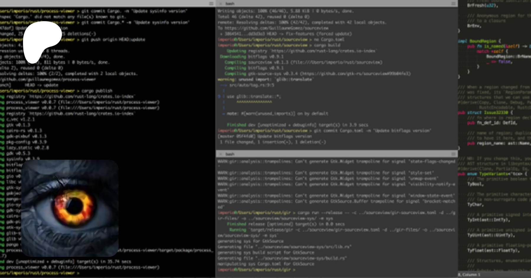531x278 pixels.
Task: Focus the last prompt in the bottom bash pane
Action: [294, 269]
